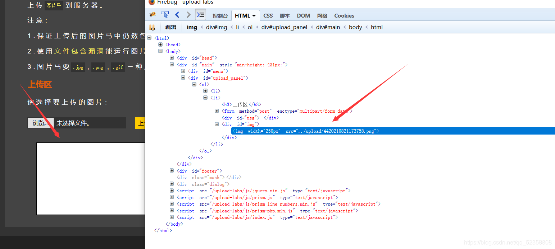Expand the form method="post" node
The height and width of the screenshot is (249, 555).
(x=217, y=111)
